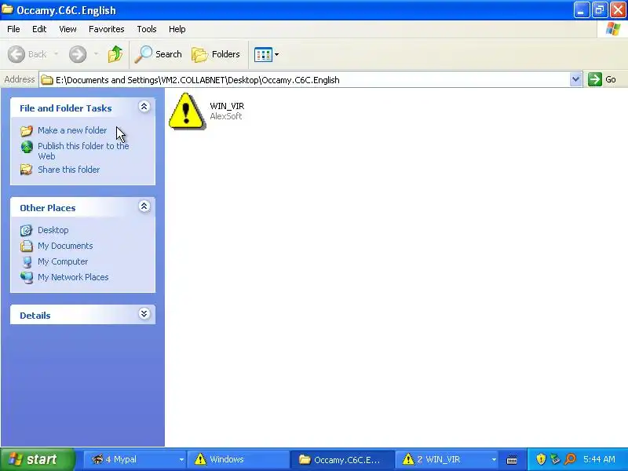Open the Search magnifier tool
This screenshot has width=628, height=471.
159,54
